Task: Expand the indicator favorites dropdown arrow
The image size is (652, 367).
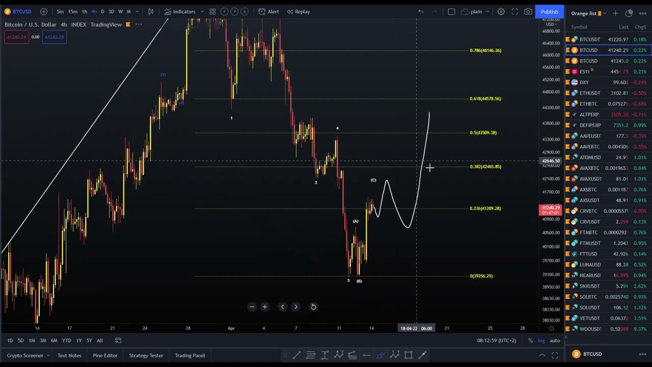Action: [x=202, y=11]
